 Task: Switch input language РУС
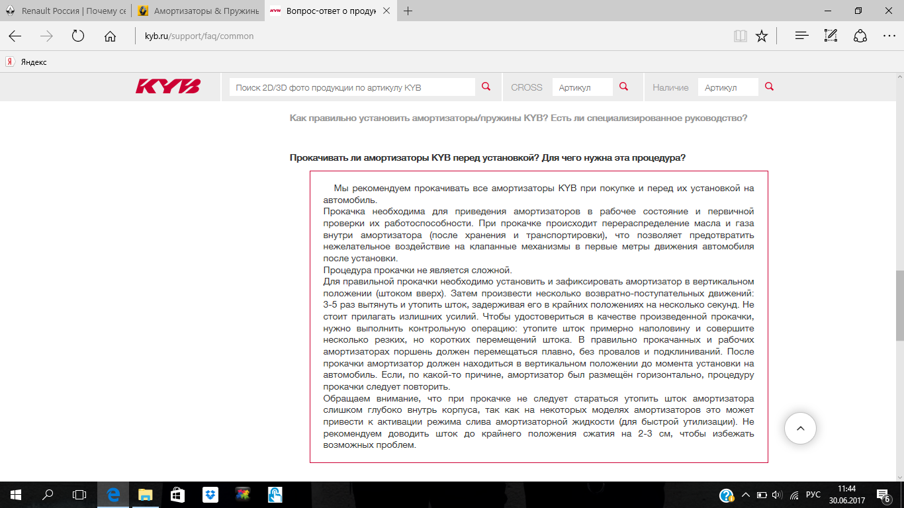[814, 495]
